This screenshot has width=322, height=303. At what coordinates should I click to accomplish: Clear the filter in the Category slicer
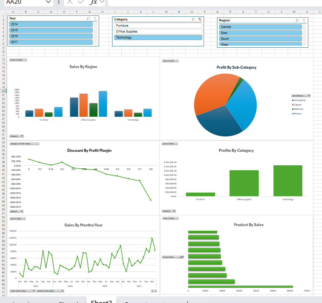(200, 20)
